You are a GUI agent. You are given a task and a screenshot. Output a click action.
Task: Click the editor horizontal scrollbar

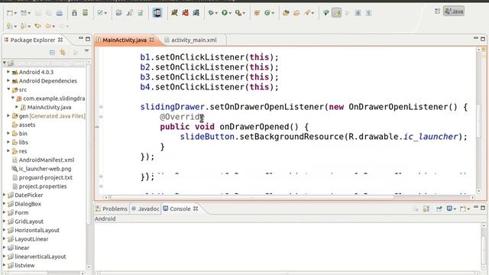pyautogui.click(x=253, y=197)
